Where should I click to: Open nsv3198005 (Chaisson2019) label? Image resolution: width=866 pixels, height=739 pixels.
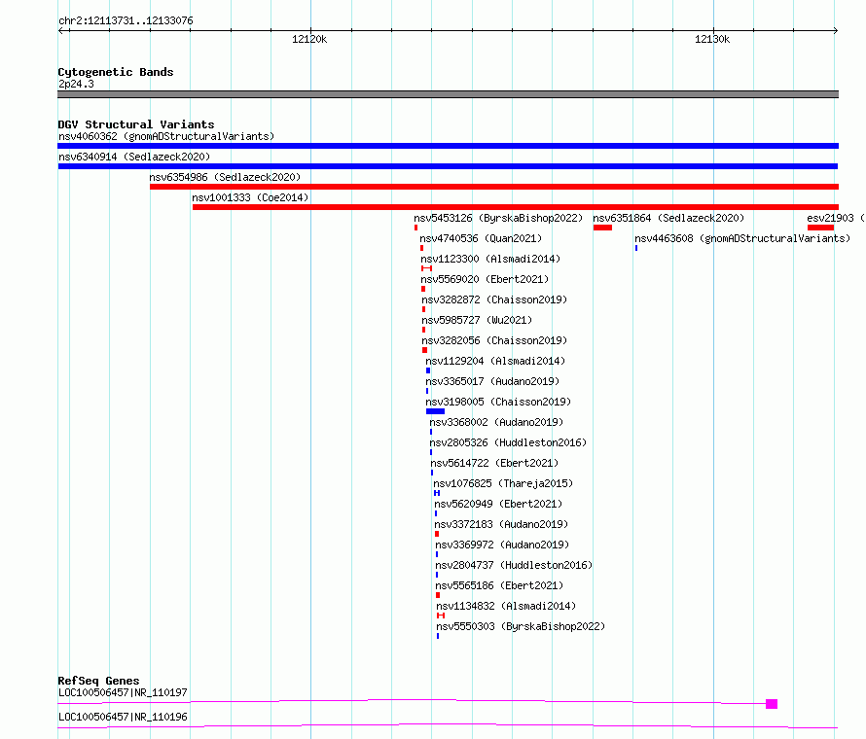click(x=498, y=402)
